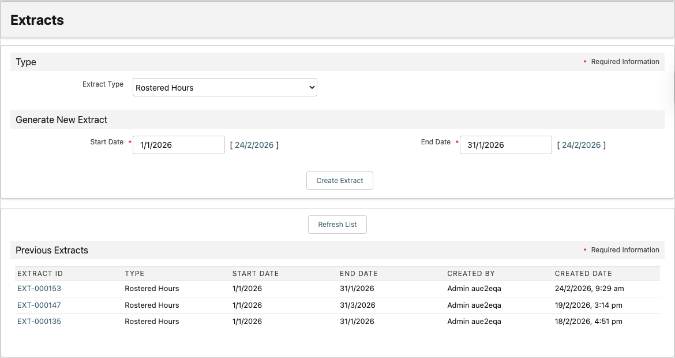
Task: Click the Created By column header
Action: pyautogui.click(x=471, y=273)
